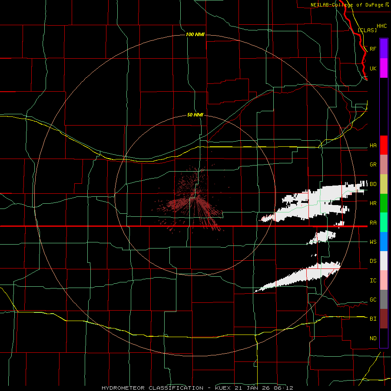This screenshot has width=391, height=391.
Task: Click the DS white legend swatch
Action: coord(384,261)
